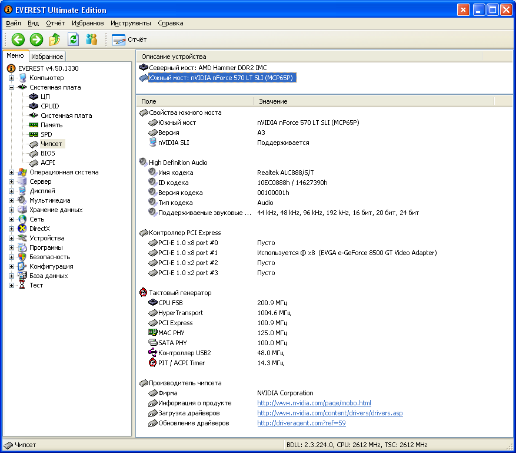Select Северный мост AMD Hammer device
This screenshot has width=516, height=453.
(x=208, y=68)
